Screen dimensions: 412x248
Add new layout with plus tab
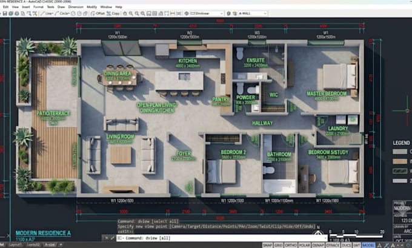[x=61, y=245]
